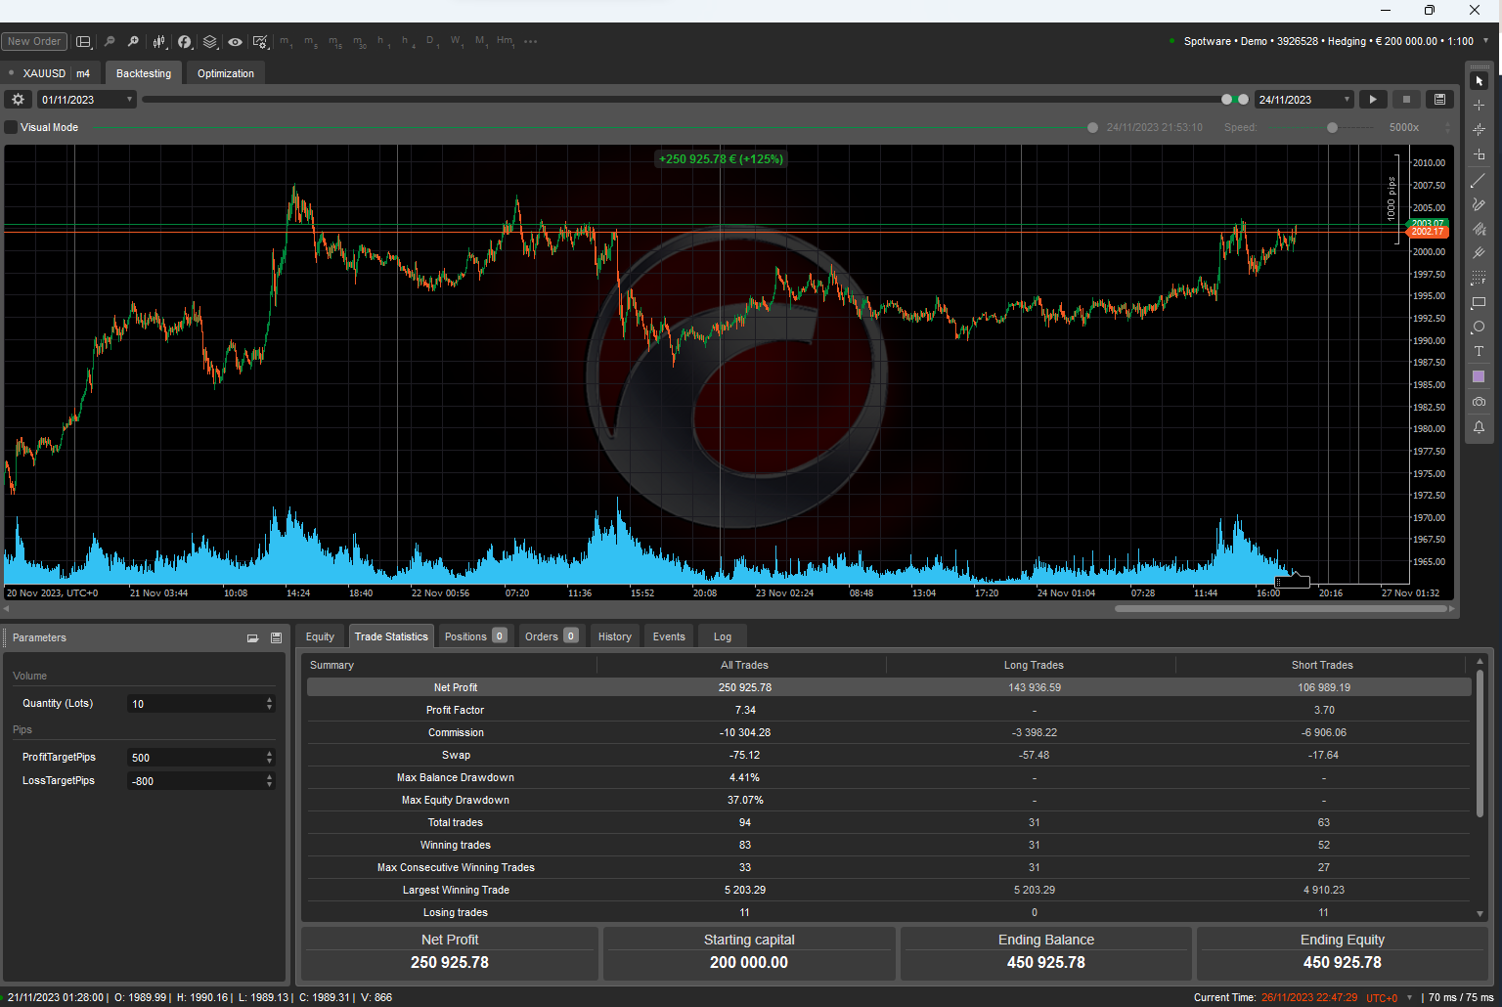Select the crosshair tool
This screenshot has width=1502, height=1007.
tap(1479, 105)
